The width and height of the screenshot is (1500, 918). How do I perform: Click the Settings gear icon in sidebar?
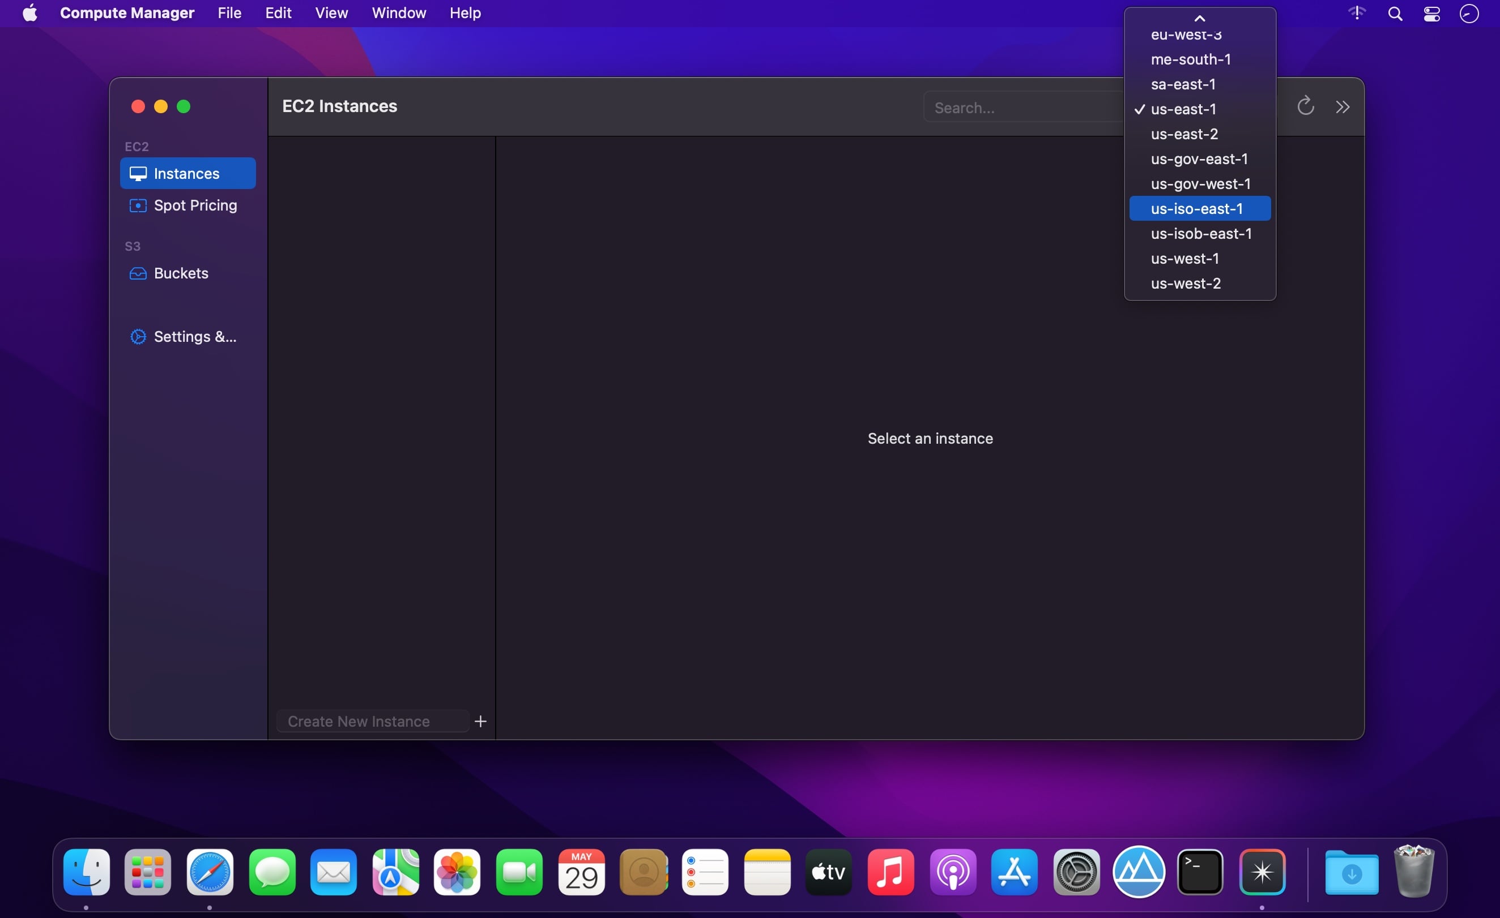coord(138,336)
